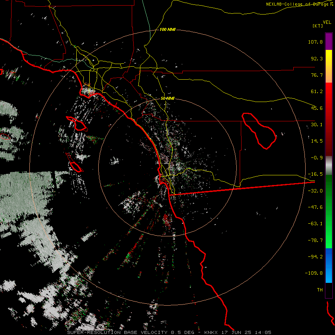Click the '-94.2' legend value
This screenshot has width=335, height=335.
(315, 256)
